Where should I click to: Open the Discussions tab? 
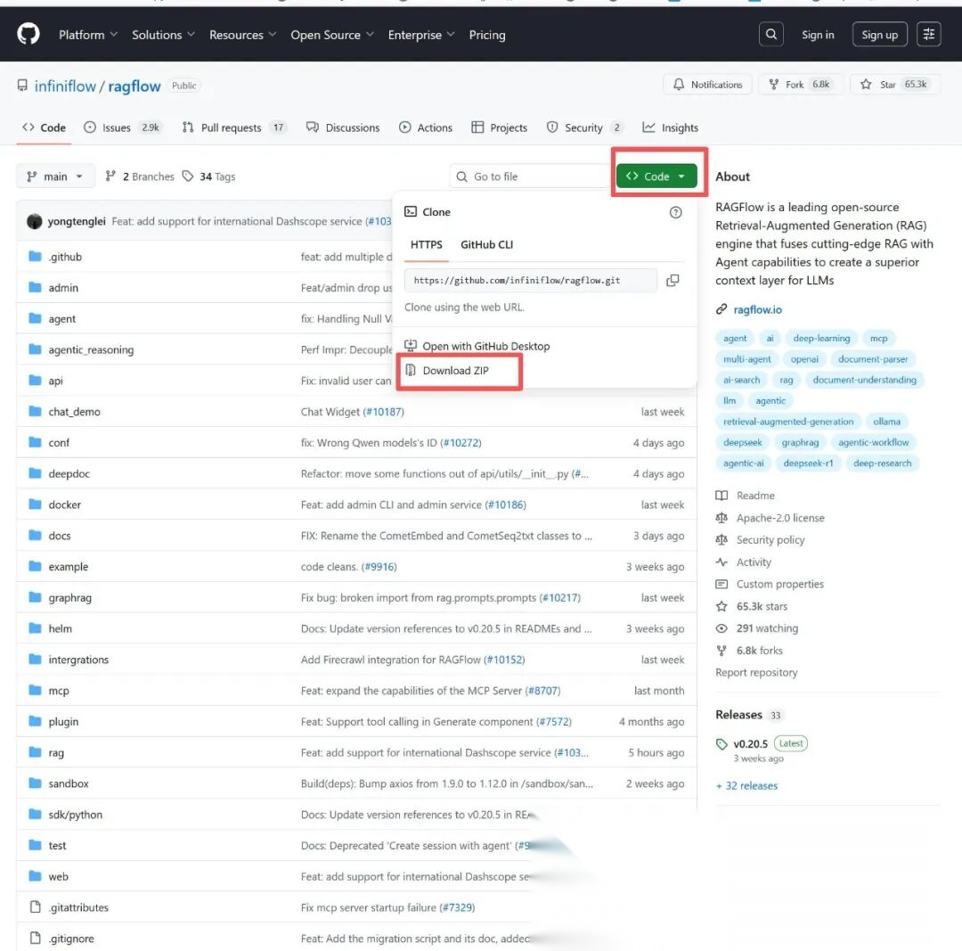pyautogui.click(x=343, y=127)
